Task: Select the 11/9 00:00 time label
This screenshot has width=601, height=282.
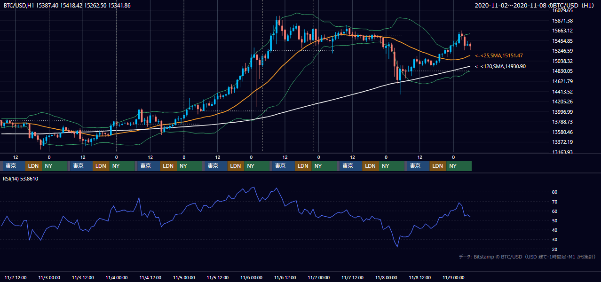Action: [x=453, y=277]
